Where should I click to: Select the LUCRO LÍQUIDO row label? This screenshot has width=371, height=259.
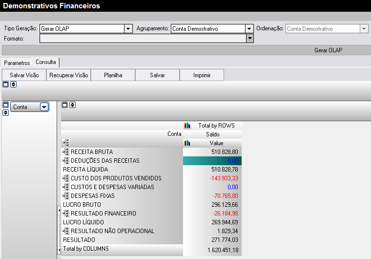point(83,222)
